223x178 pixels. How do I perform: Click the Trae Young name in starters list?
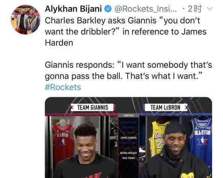129,158
